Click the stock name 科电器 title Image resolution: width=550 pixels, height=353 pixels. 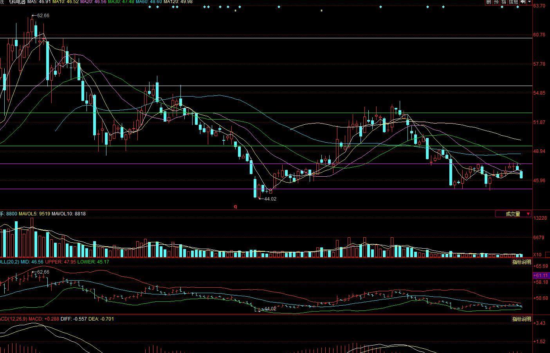[x=17, y=2]
